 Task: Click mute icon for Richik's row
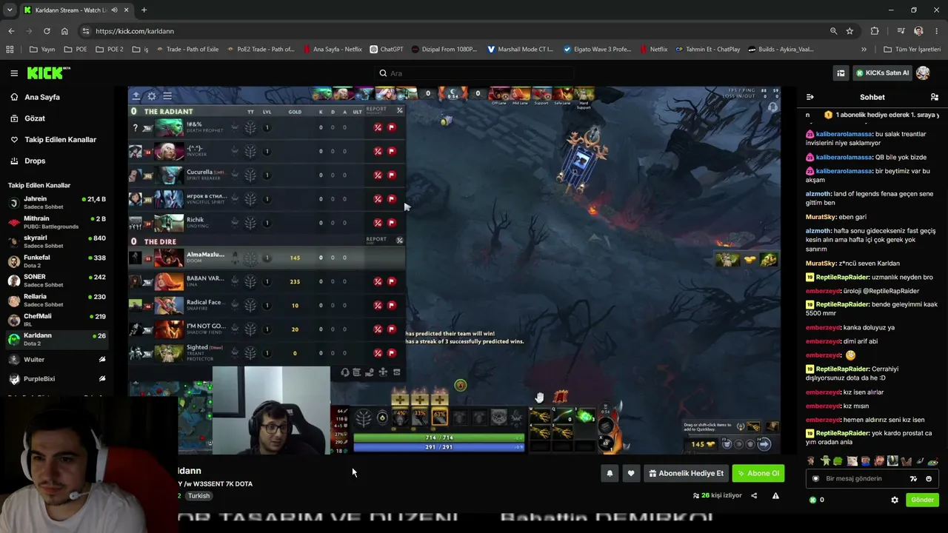[x=378, y=222]
